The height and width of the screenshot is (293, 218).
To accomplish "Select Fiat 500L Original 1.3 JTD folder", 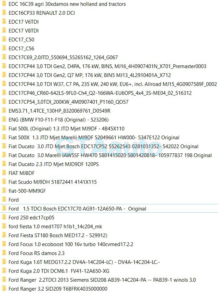I will coord(66,128).
